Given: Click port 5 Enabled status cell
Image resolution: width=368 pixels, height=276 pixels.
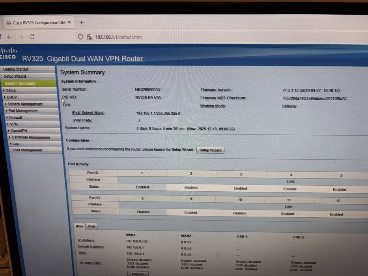Looking at the screenshot, I should point(339,189).
